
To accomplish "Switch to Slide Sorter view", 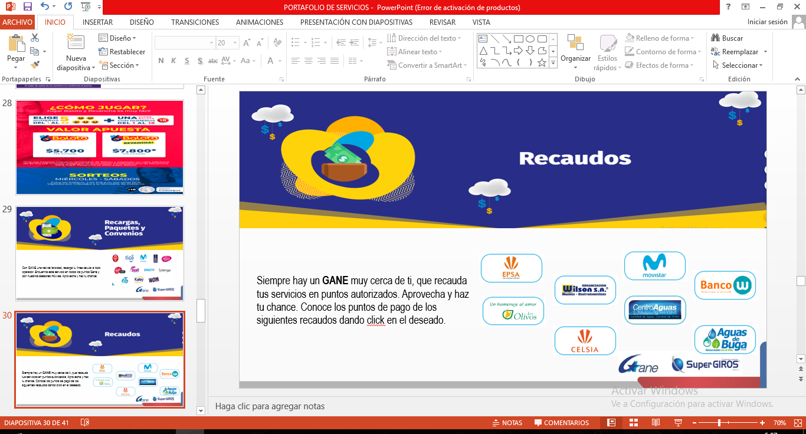I will pos(634,423).
